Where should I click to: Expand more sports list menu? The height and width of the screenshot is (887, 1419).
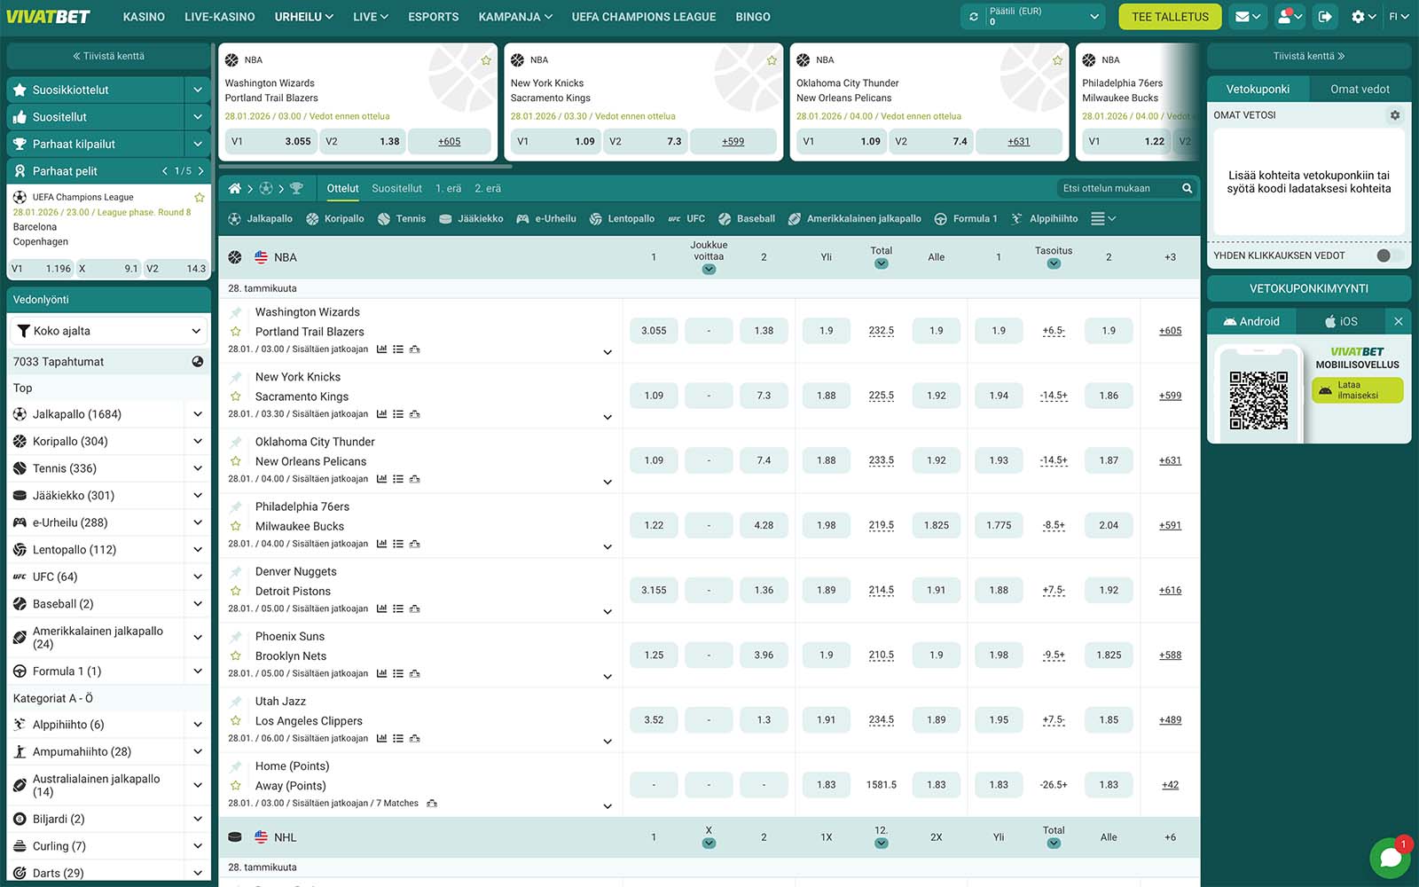click(x=1102, y=219)
